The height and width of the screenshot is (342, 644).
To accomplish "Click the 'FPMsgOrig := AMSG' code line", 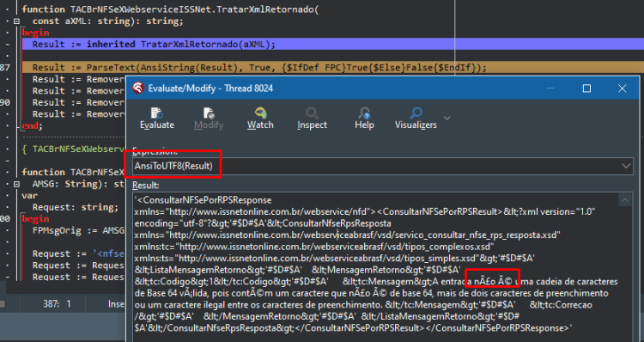I will (78, 230).
